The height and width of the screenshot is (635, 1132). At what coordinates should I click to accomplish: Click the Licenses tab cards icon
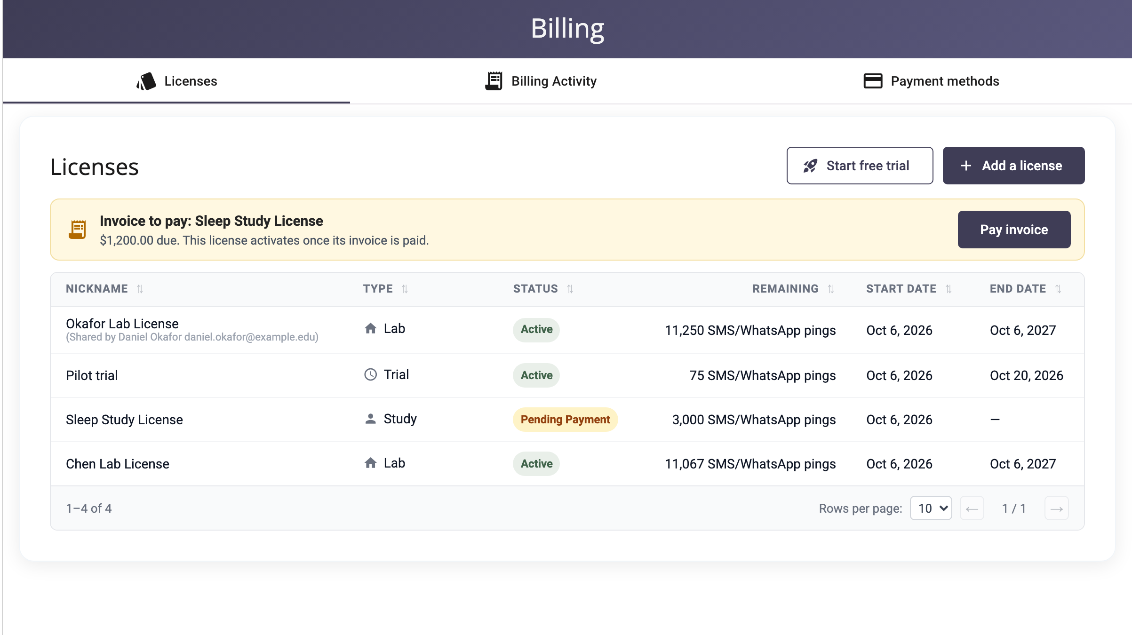click(x=146, y=81)
